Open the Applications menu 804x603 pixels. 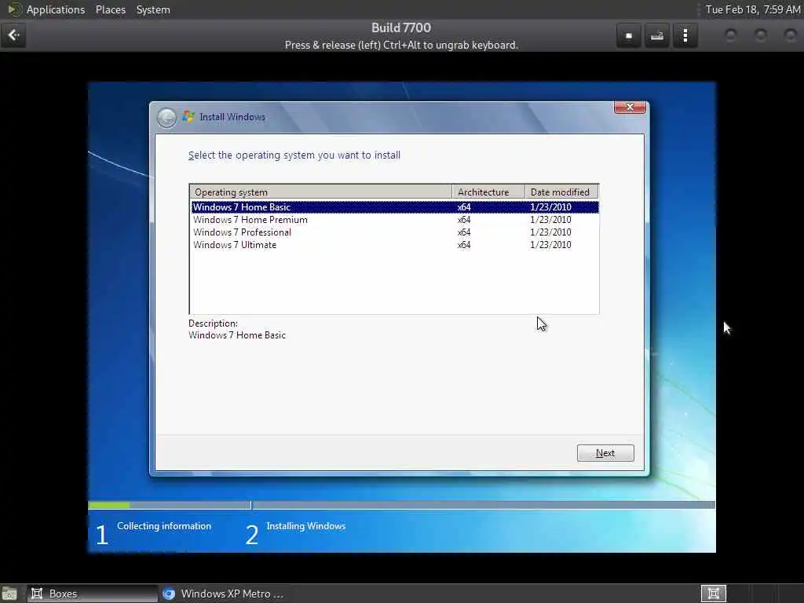tap(56, 9)
